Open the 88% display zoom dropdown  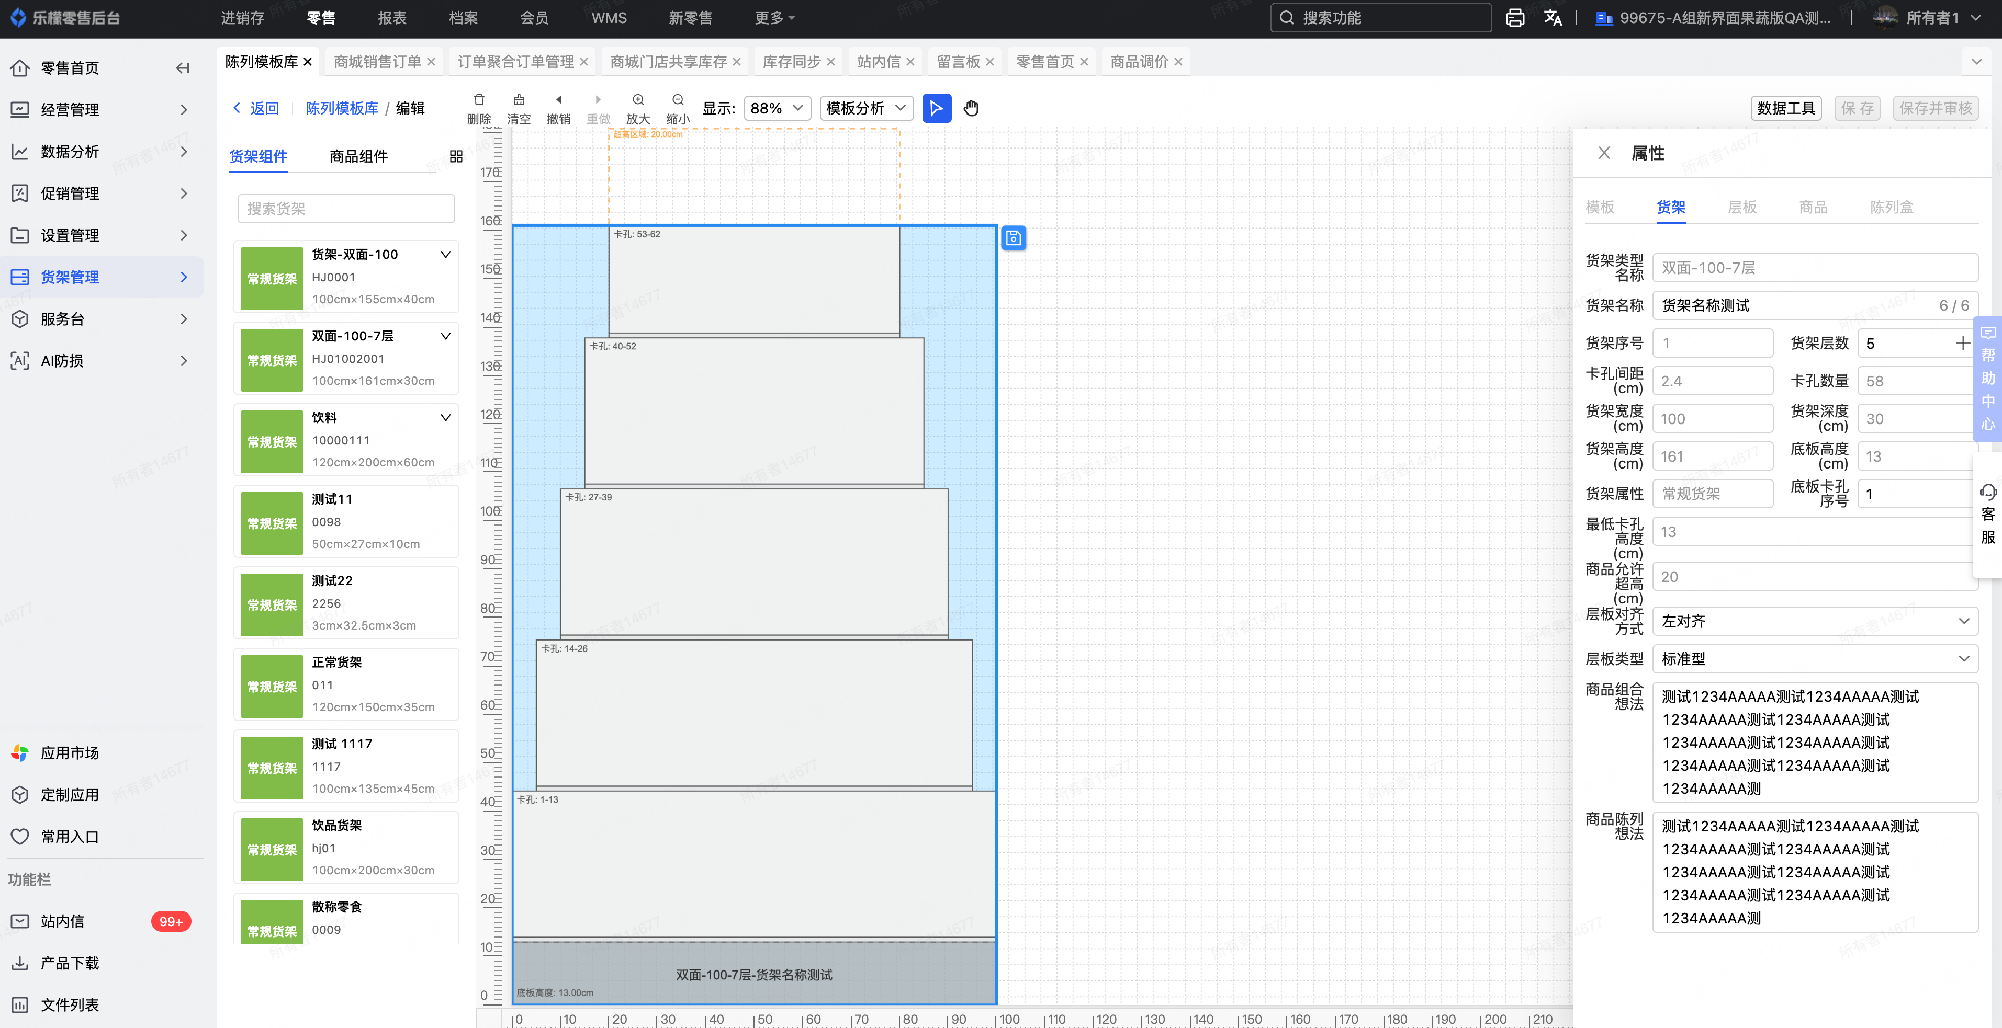pos(777,108)
